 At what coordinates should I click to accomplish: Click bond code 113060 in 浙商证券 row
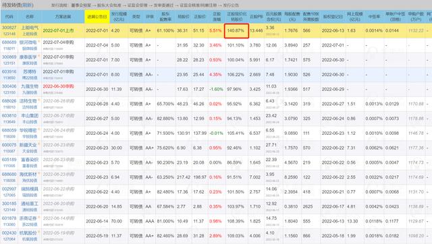9,224
